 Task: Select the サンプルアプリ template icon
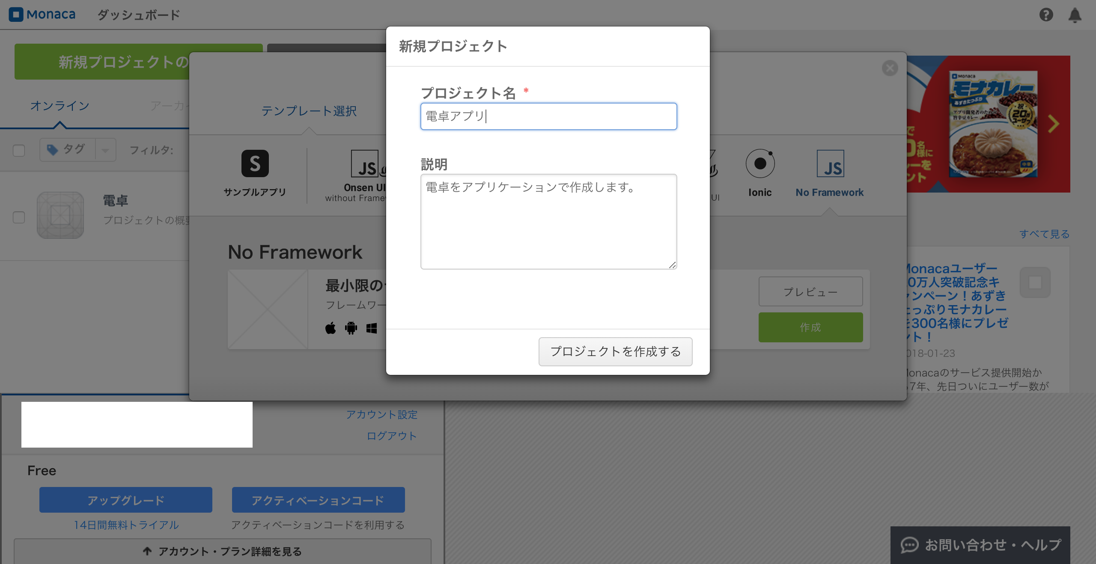click(254, 163)
